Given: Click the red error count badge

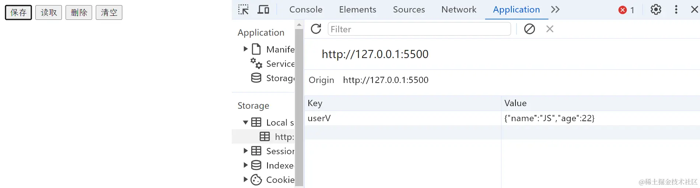Looking at the screenshot, I should [626, 10].
